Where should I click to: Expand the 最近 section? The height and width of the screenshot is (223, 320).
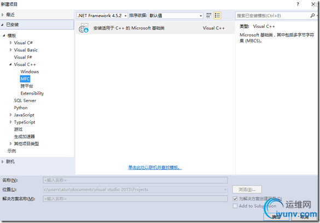[x=3, y=15]
